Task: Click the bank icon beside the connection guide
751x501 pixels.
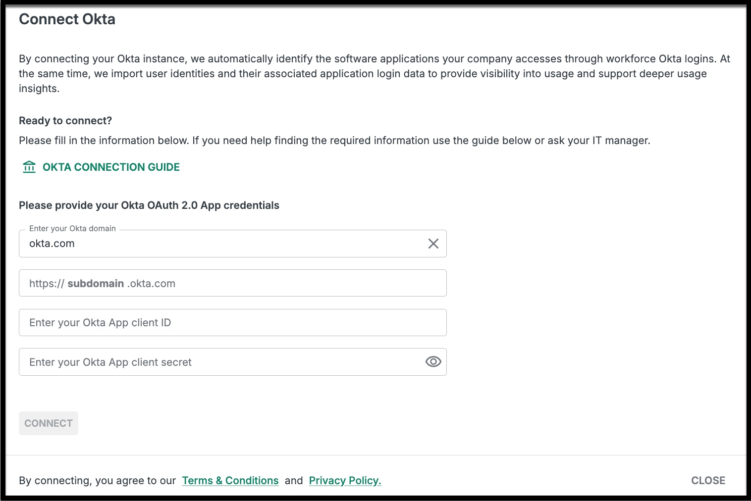Action: (x=29, y=167)
